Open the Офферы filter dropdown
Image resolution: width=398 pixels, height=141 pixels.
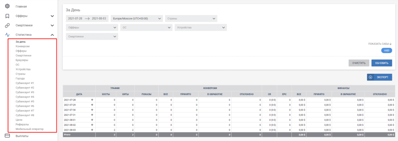(x=92, y=28)
